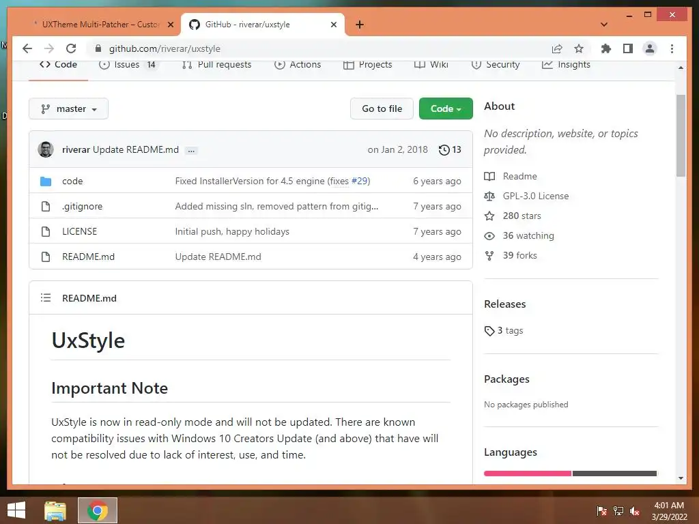
Task: Click the share page icon in address bar
Action: point(557,48)
